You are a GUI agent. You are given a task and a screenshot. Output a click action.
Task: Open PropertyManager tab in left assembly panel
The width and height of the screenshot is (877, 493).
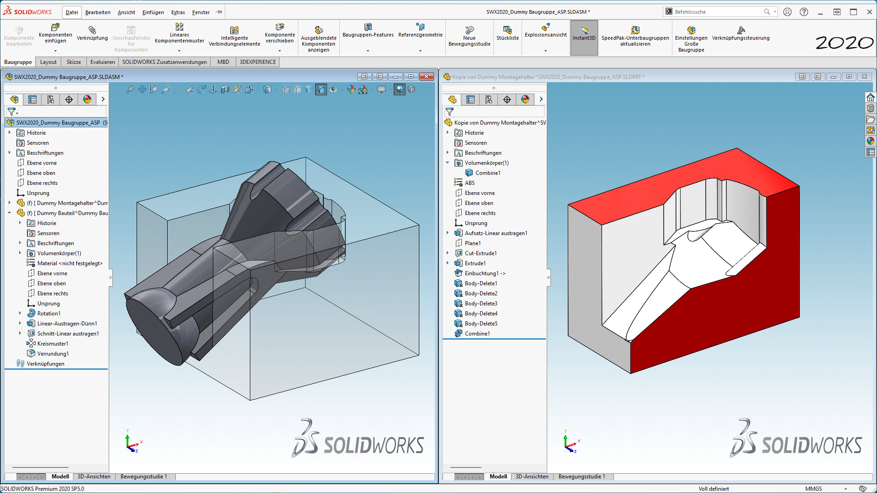coord(32,100)
